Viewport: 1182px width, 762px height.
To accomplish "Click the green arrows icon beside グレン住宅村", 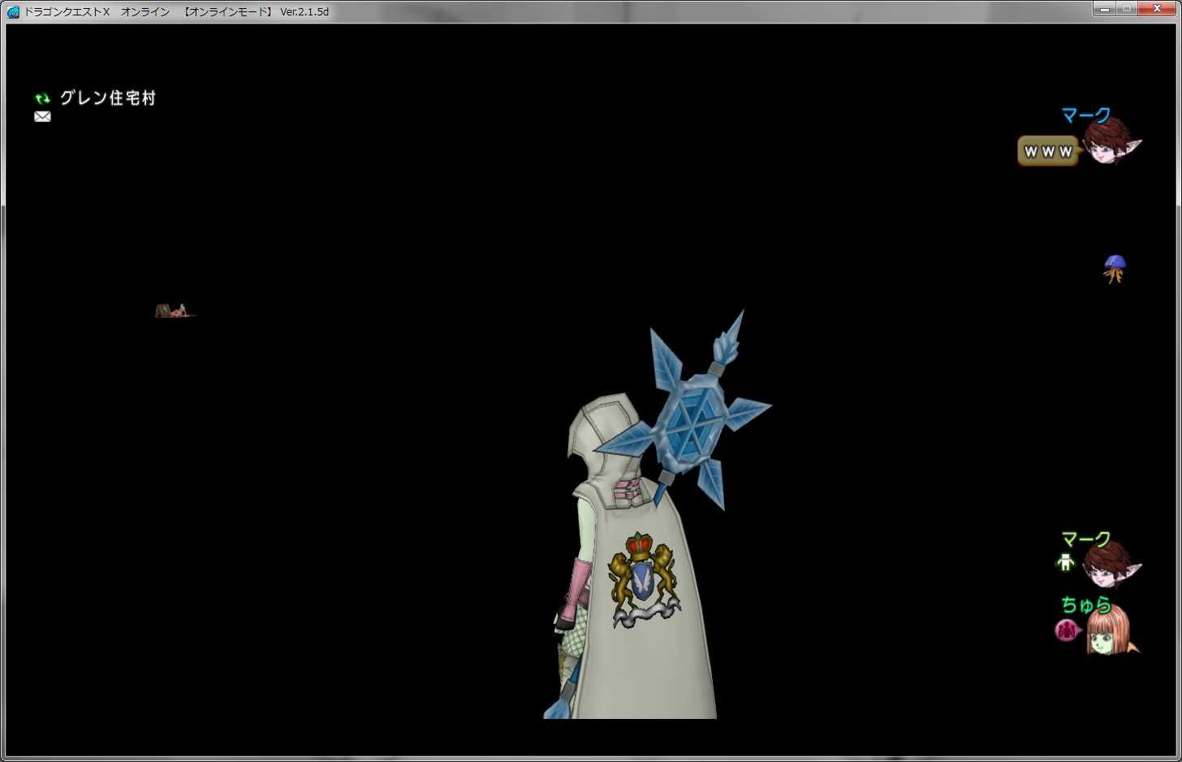I will click(x=42, y=99).
